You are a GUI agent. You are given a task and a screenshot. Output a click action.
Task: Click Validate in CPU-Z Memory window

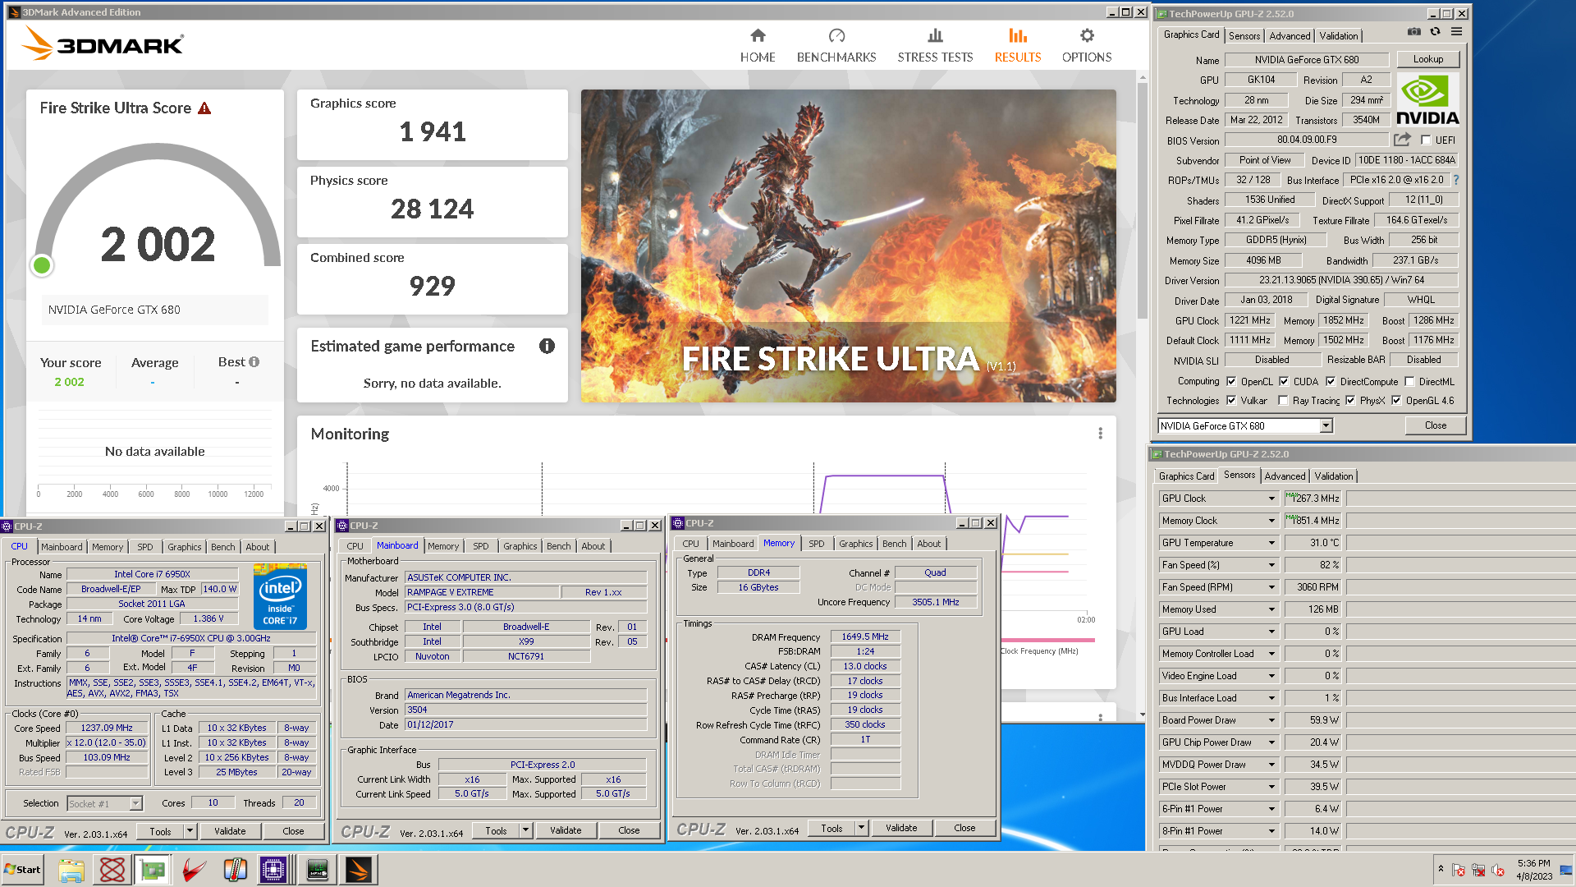coord(901,828)
